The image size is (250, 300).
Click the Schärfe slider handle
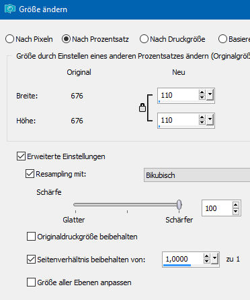pos(179,205)
